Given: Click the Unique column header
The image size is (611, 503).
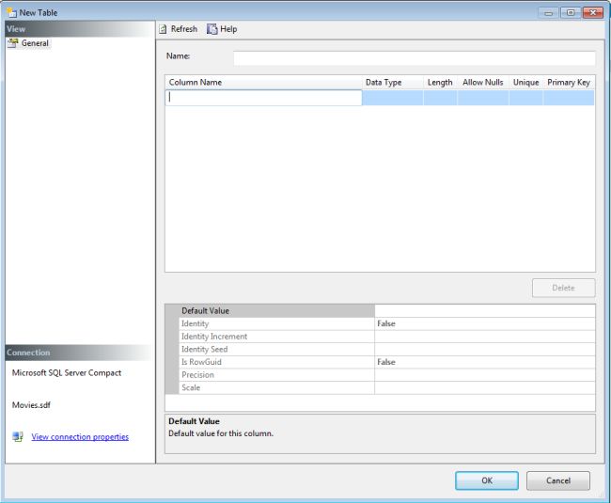Looking at the screenshot, I should click(526, 83).
